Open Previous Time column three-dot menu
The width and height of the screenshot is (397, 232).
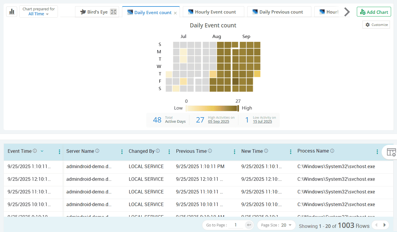(234, 152)
